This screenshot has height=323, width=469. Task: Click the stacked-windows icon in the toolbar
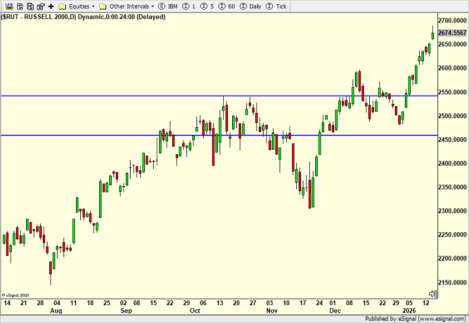click(30, 6)
